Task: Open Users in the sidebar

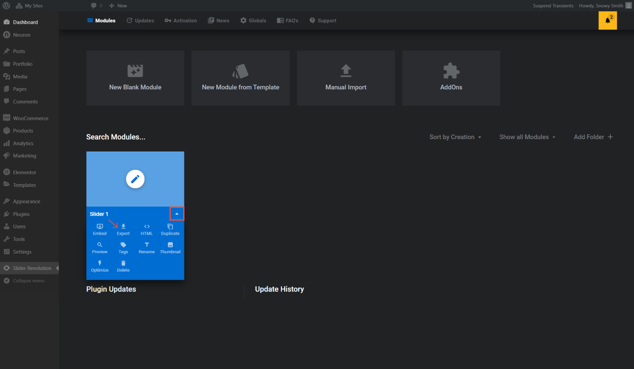Action: (29, 227)
